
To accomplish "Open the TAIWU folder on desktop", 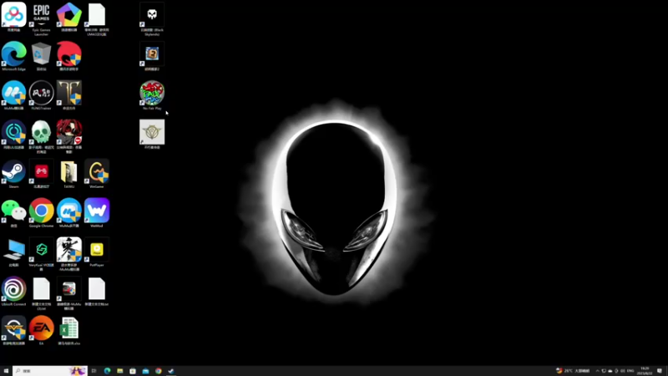I will click(69, 172).
